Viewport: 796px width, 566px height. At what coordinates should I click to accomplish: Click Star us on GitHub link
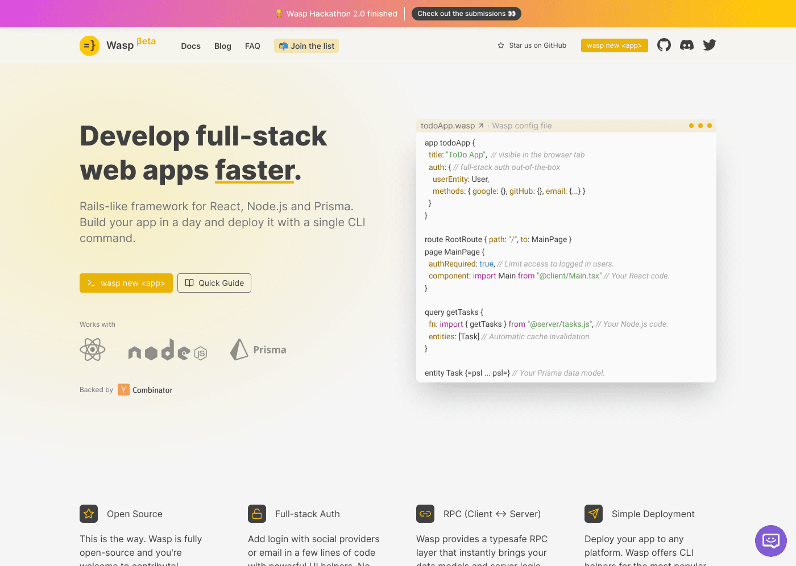pyautogui.click(x=532, y=45)
